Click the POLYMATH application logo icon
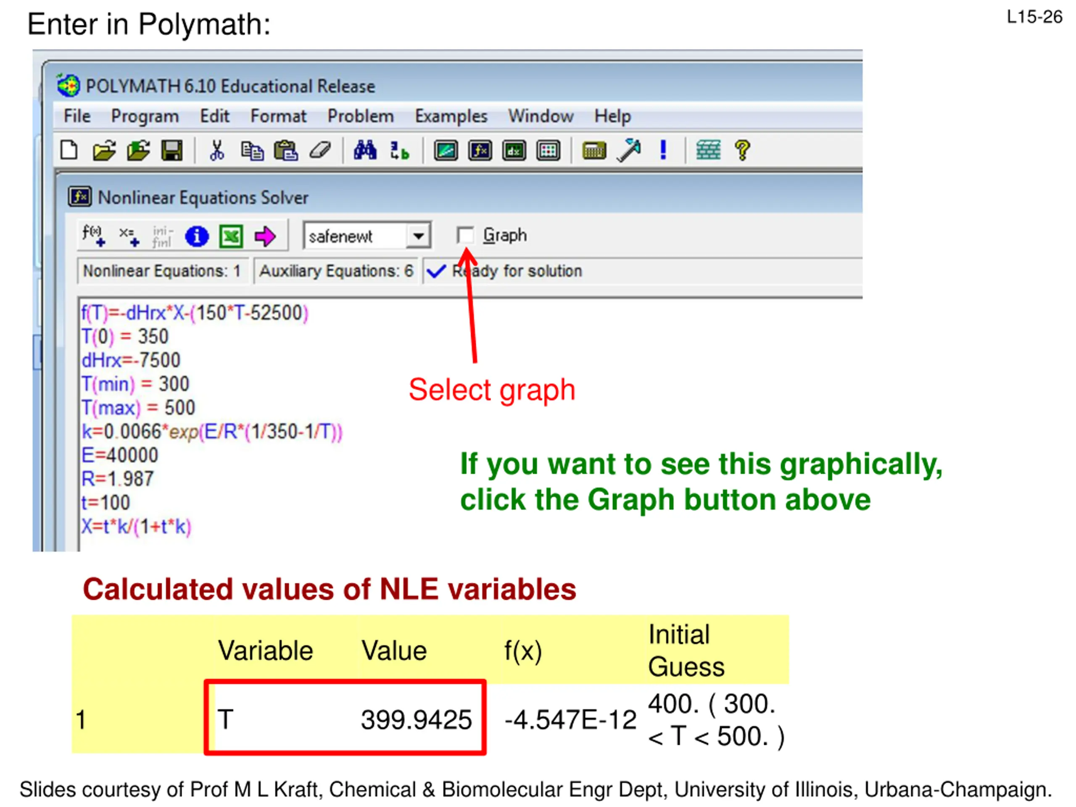The width and height of the screenshot is (1076, 807). (68, 86)
